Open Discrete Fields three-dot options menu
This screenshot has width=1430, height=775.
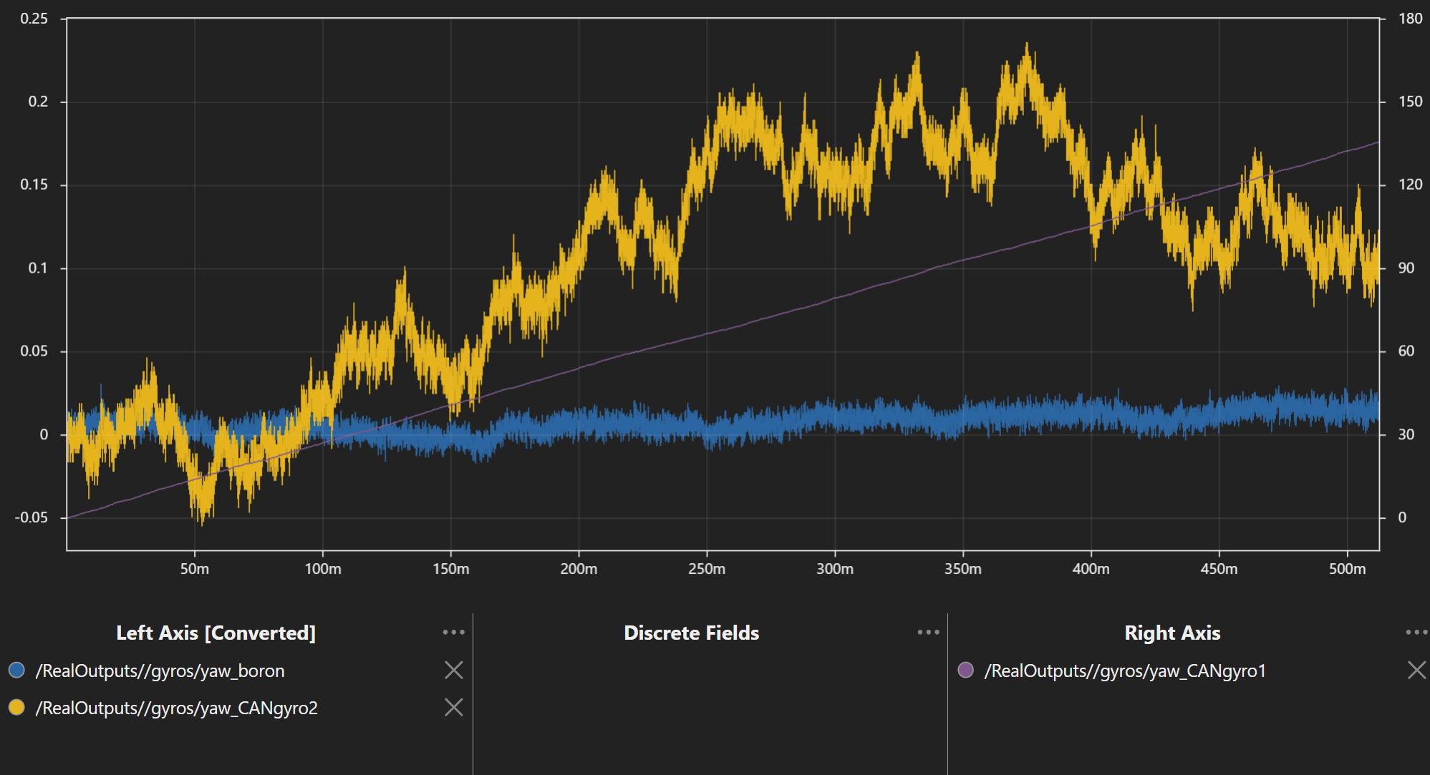(x=928, y=632)
